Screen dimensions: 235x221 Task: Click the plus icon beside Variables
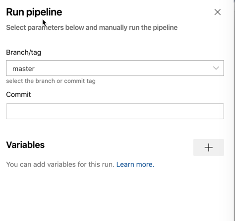[x=209, y=147]
